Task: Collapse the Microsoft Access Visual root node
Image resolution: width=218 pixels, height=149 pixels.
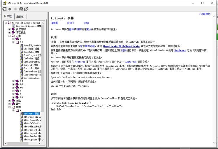Action: point(6,23)
